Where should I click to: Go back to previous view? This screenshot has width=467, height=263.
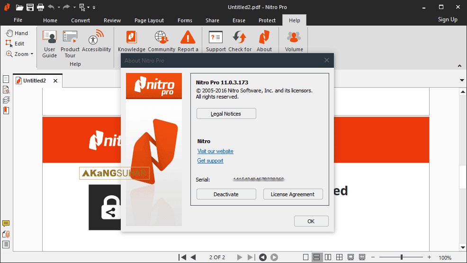[x=263, y=257]
